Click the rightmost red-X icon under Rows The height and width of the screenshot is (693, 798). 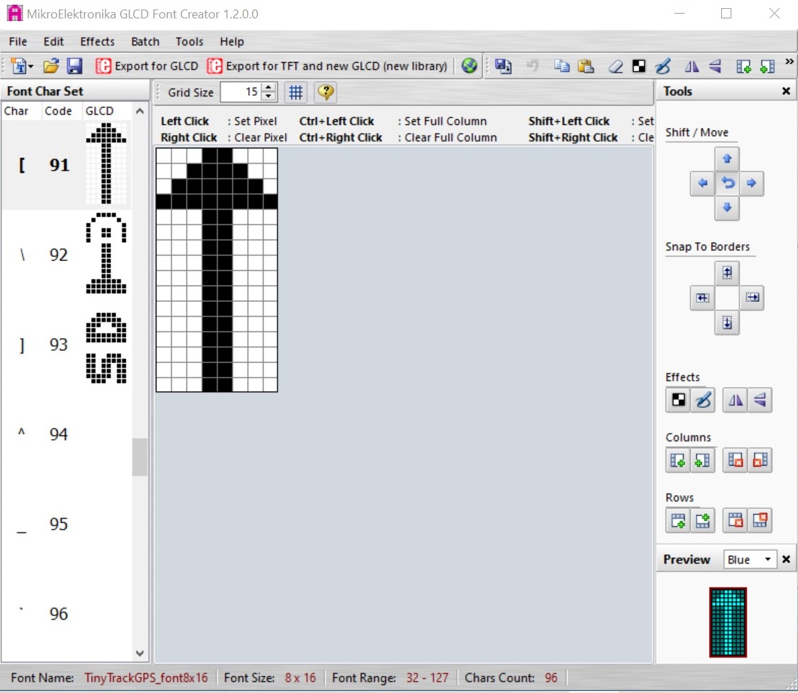point(760,520)
